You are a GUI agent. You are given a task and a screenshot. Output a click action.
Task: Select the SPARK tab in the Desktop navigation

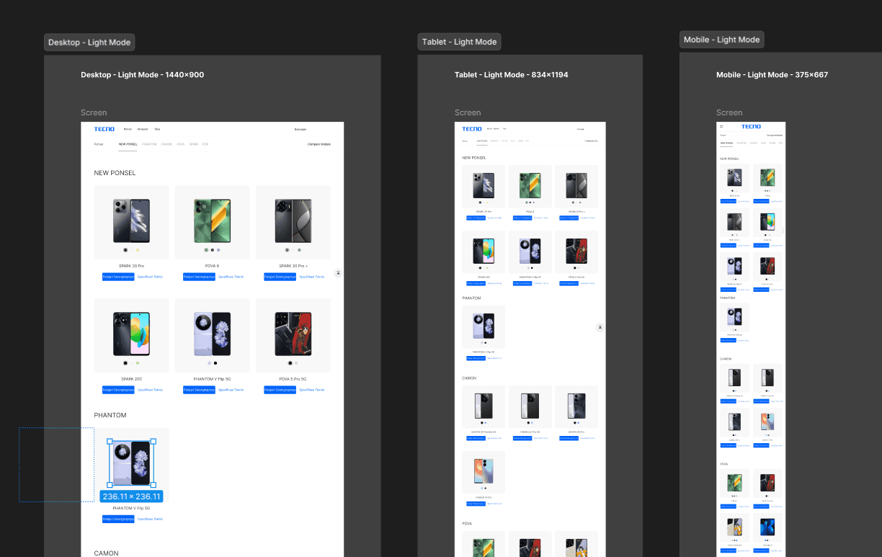pyautogui.click(x=194, y=144)
